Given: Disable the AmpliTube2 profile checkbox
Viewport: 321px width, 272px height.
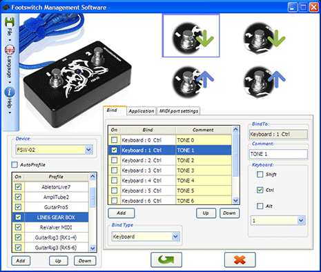Looking at the screenshot, I should [x=18, y=197].
